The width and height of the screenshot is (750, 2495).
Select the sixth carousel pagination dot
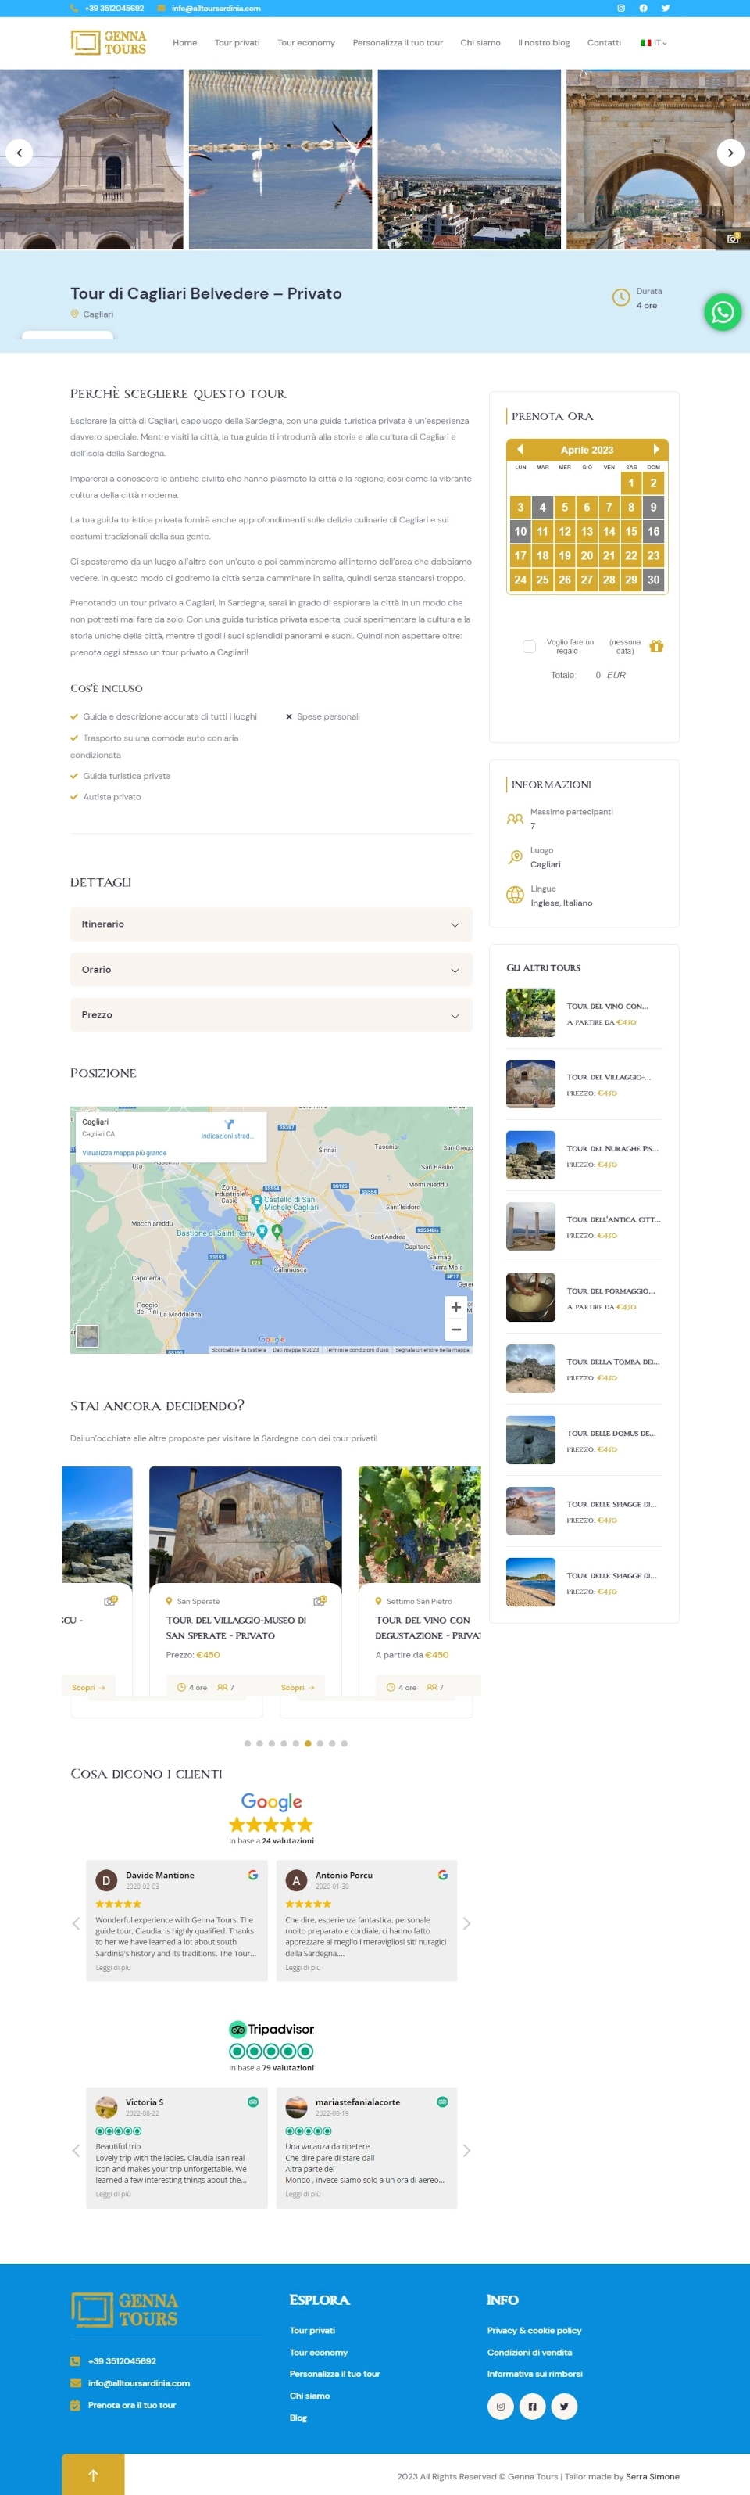click(x=308, y=1743)
